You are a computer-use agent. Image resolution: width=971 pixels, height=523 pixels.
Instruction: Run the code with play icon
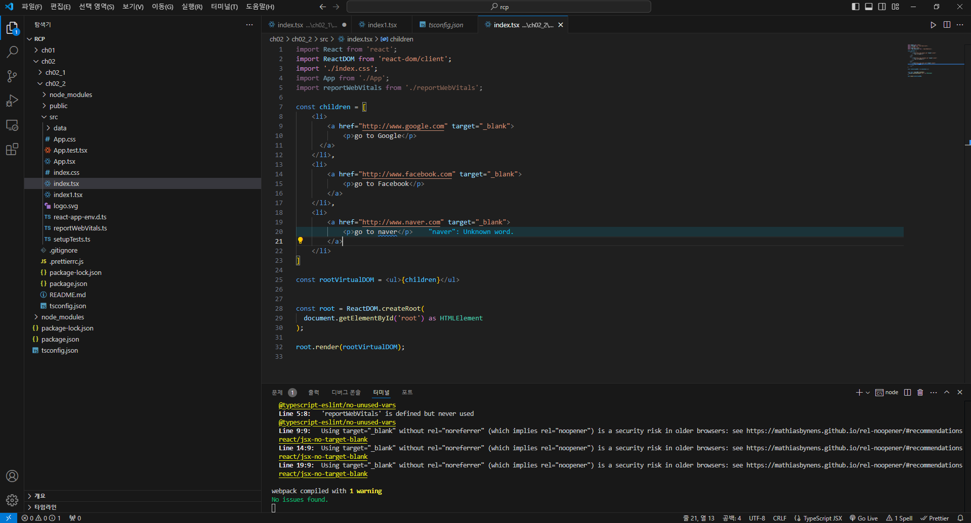[x=933, y=25]
